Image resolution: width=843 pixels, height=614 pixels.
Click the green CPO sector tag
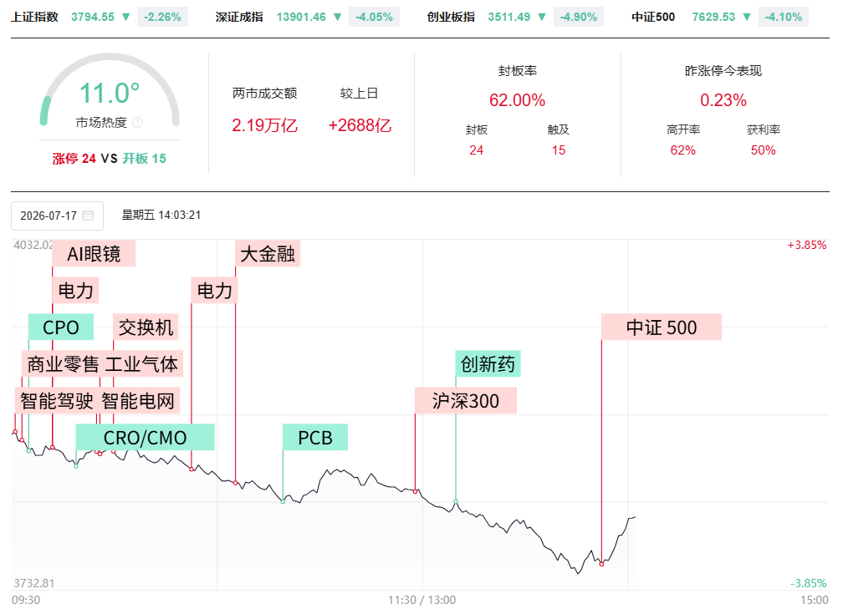tap(61, 327)
